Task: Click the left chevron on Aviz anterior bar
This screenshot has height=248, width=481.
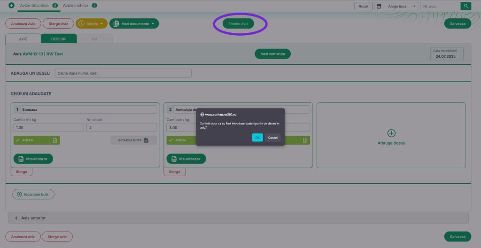Action: tap(16, 218)
